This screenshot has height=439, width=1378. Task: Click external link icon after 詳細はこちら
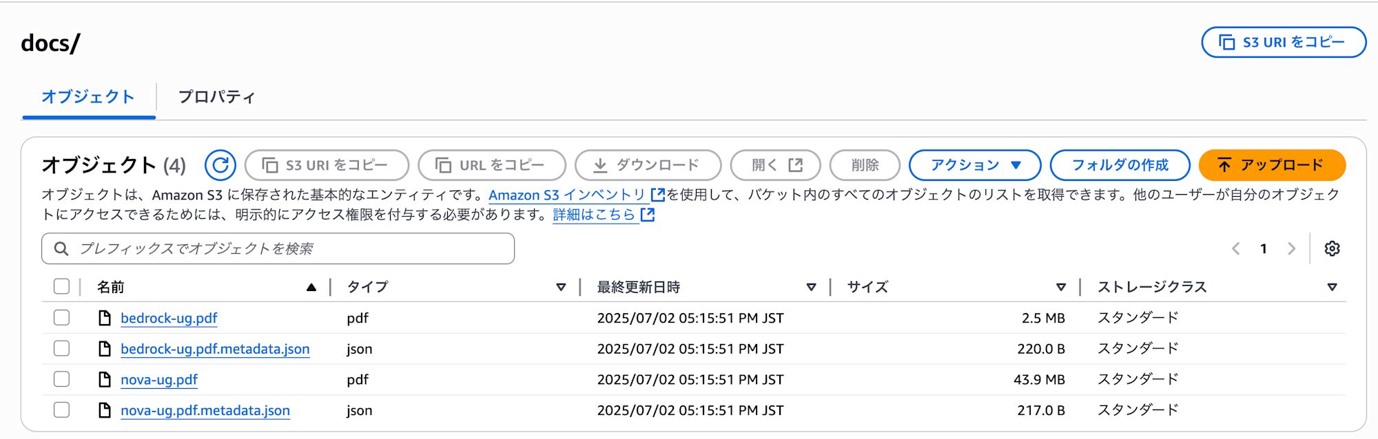[648, 215]
